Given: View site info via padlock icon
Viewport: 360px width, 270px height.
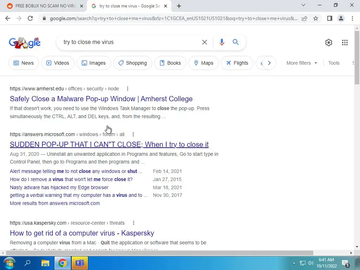Looking at the screenshot, I should 44,18.
